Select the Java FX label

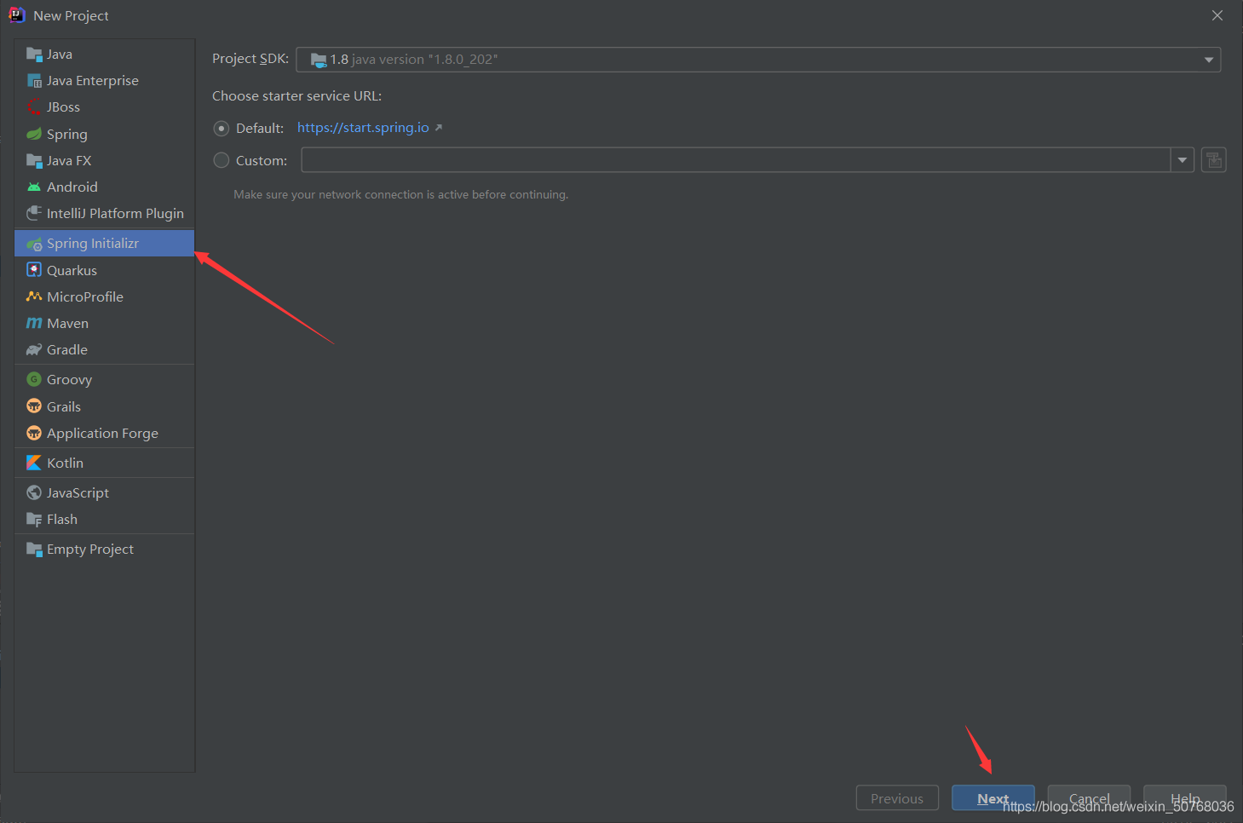tap(69, 161)
